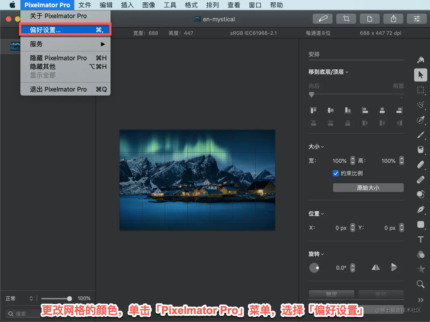Select the Arrange arrow tool
Image resolution: width=430 pixels, height=322 pixels.
click(421, 75)
